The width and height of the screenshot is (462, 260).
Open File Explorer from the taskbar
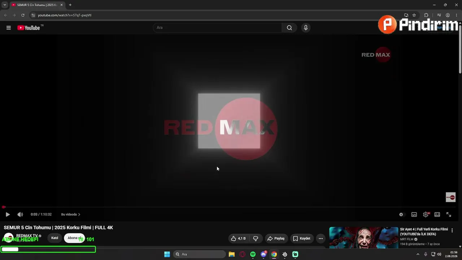pyautogui.click(x=232, y=254)
